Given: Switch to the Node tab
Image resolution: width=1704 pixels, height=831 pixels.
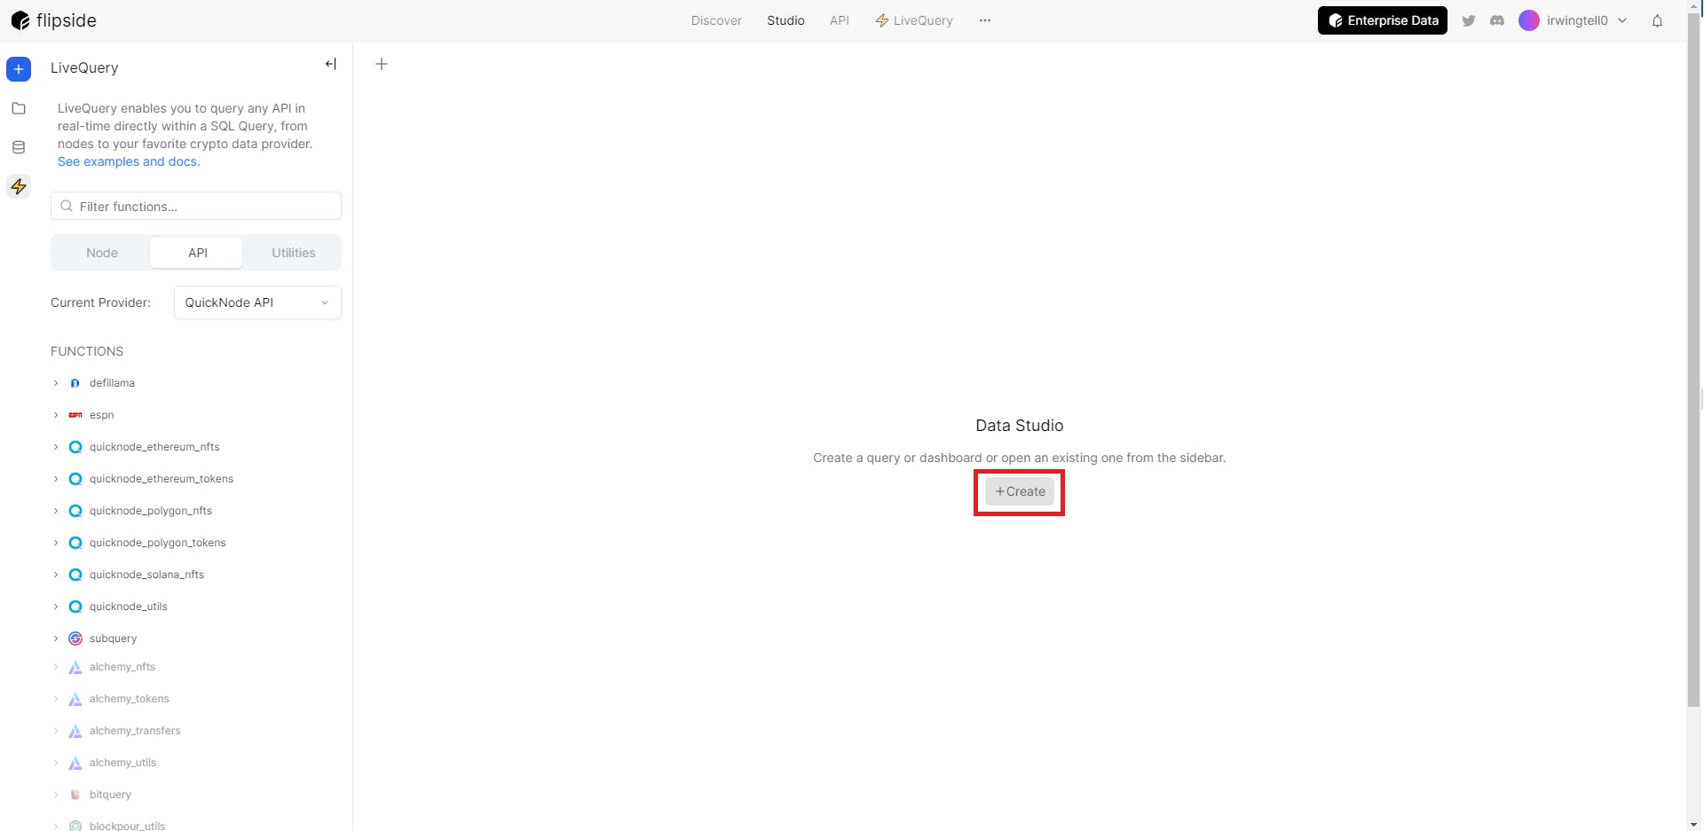Looking at the screenshot, I should (102, 253).
